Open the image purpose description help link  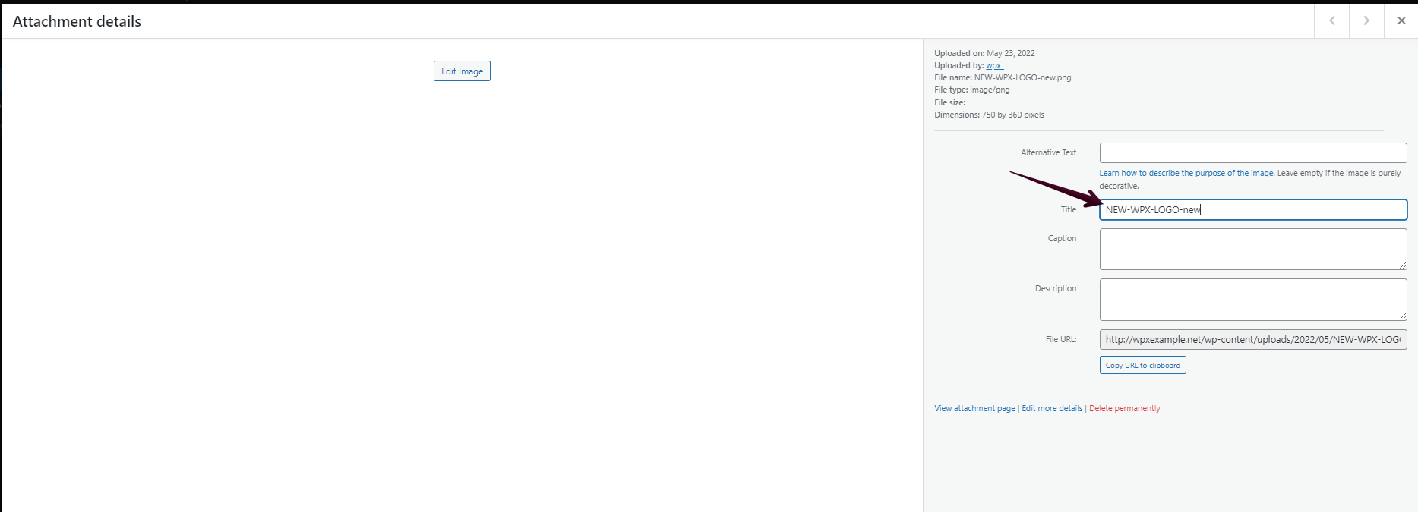[x=1186, y=173]
